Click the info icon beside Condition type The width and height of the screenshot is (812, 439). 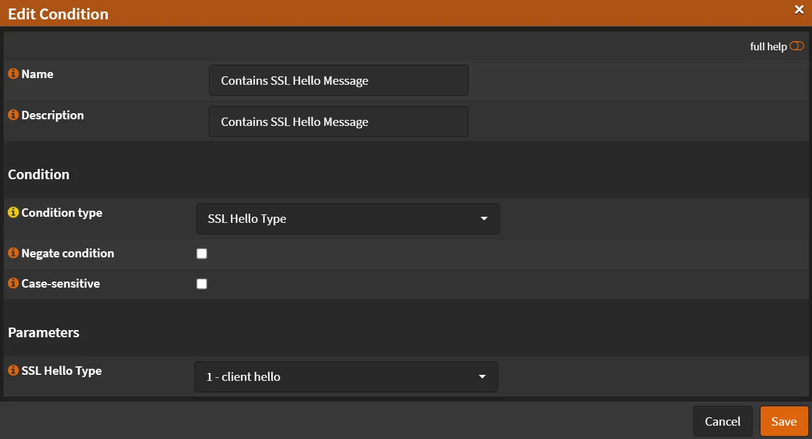click(x=13, y=212)
